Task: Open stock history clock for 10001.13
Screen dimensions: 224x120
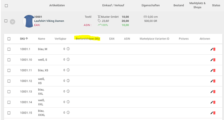Action: point(68,91)
